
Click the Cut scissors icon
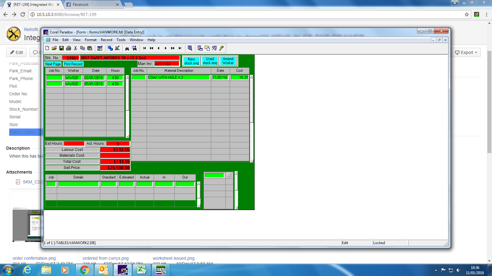76,48
